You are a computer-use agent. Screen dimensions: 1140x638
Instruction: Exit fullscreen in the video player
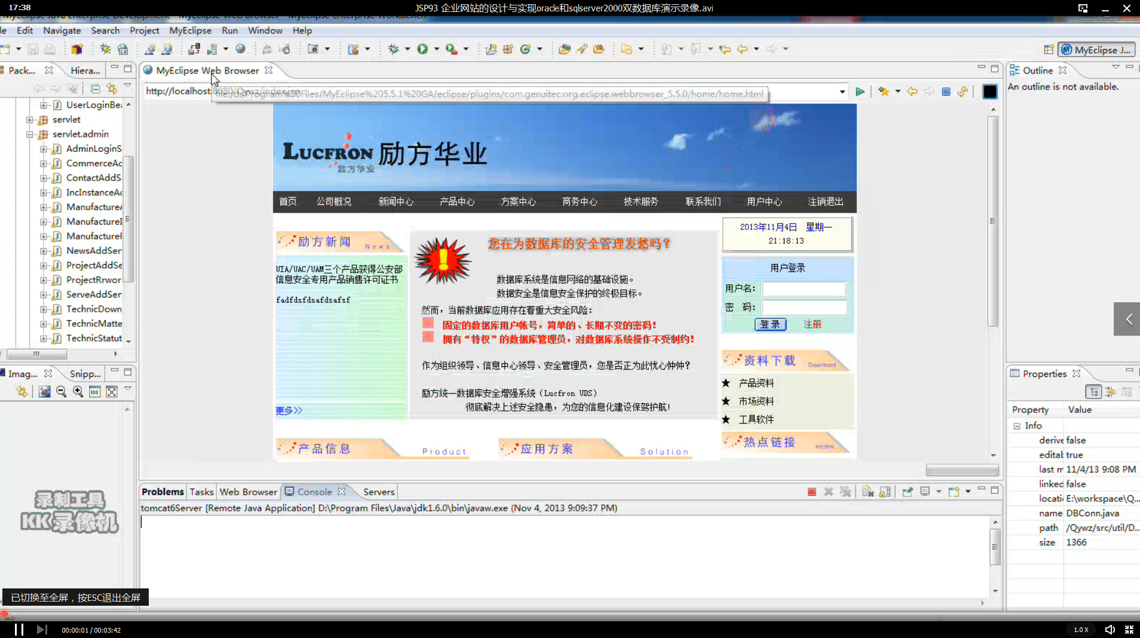(x=1129, y=630)
